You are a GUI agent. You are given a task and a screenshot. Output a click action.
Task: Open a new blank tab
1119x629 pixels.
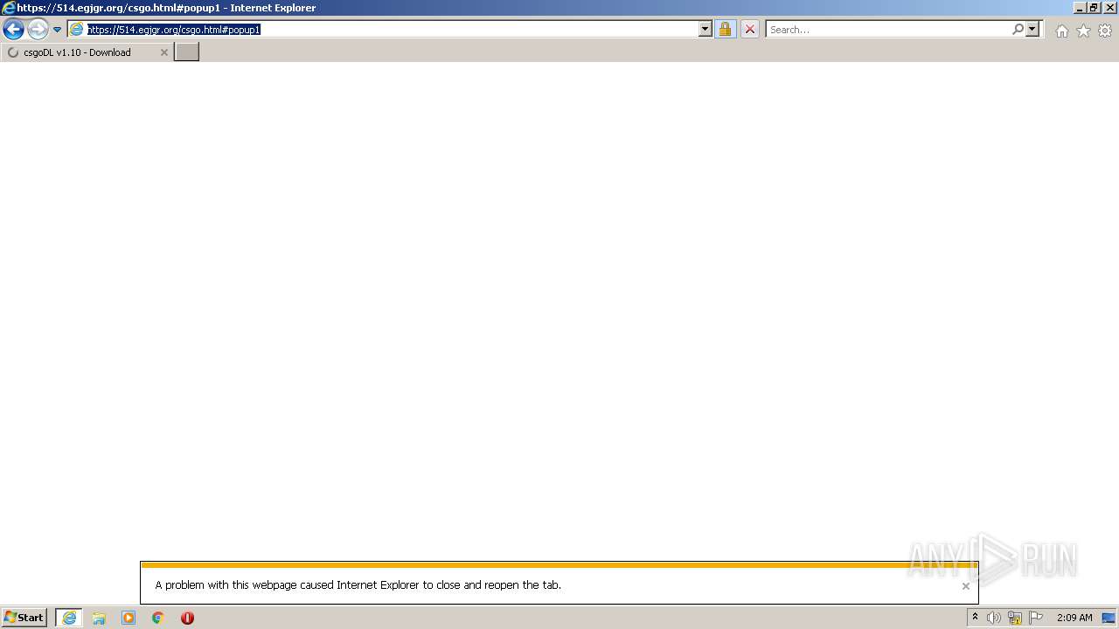187,52
